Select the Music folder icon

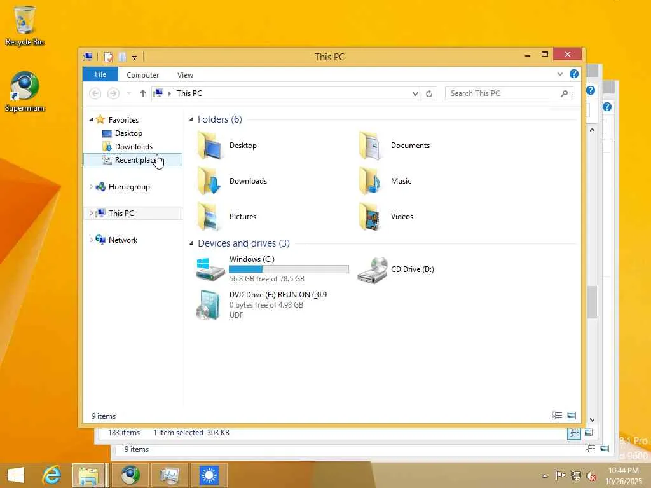(x=371, y=181)
